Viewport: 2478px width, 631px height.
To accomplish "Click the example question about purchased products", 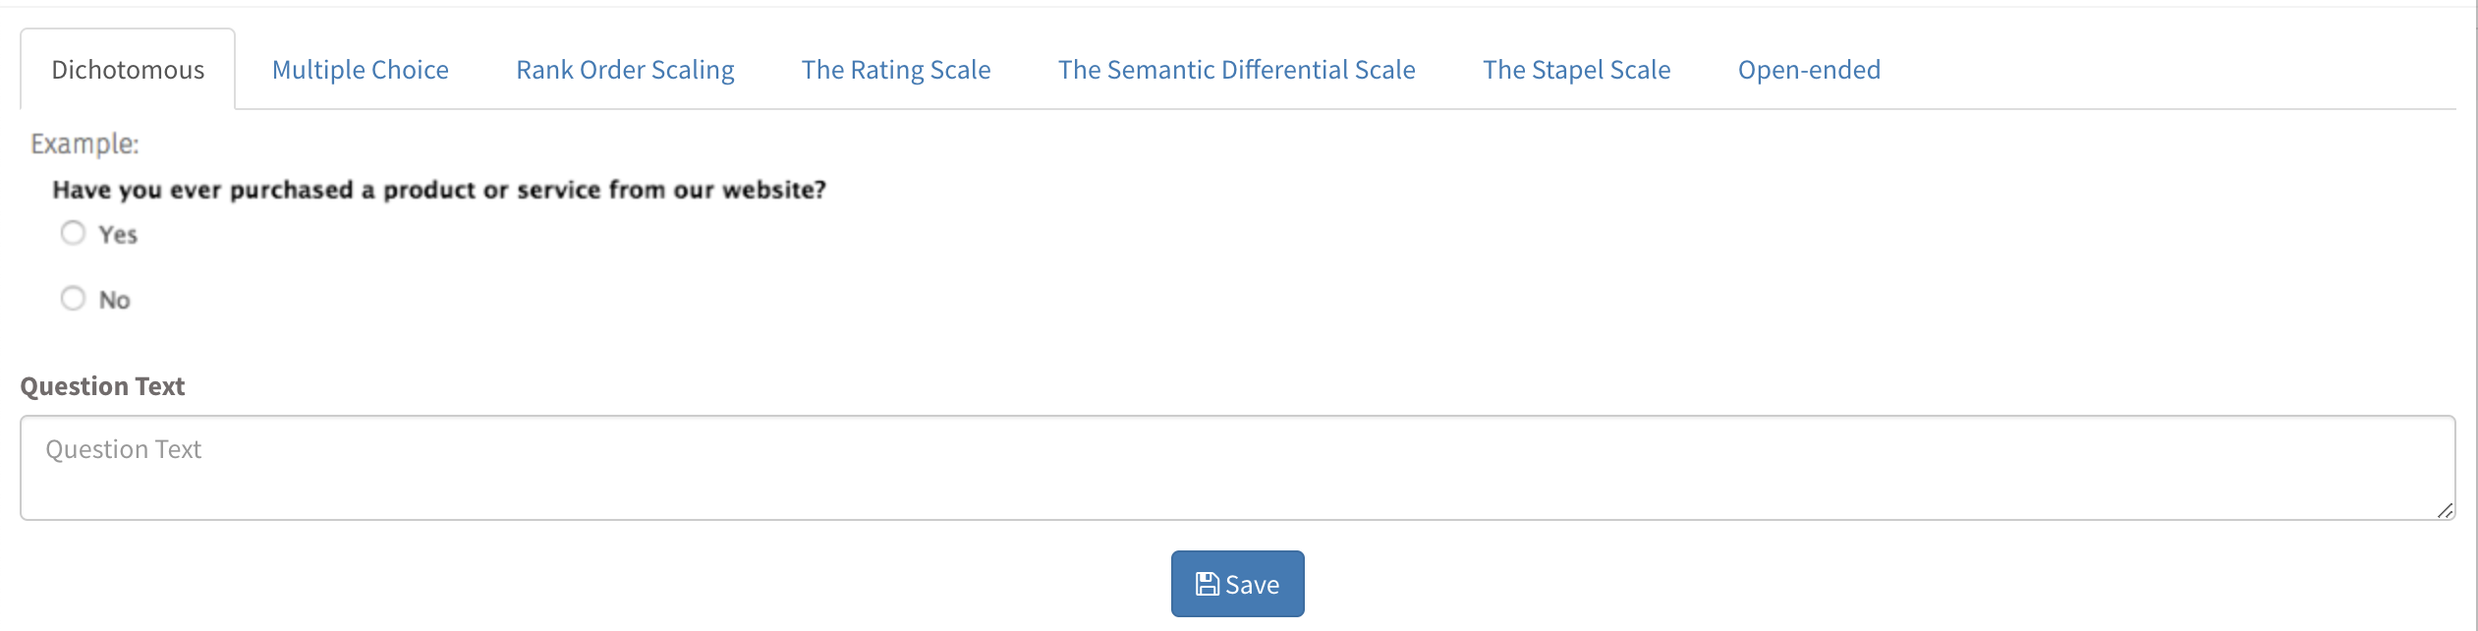I will [x=439, y=190].
